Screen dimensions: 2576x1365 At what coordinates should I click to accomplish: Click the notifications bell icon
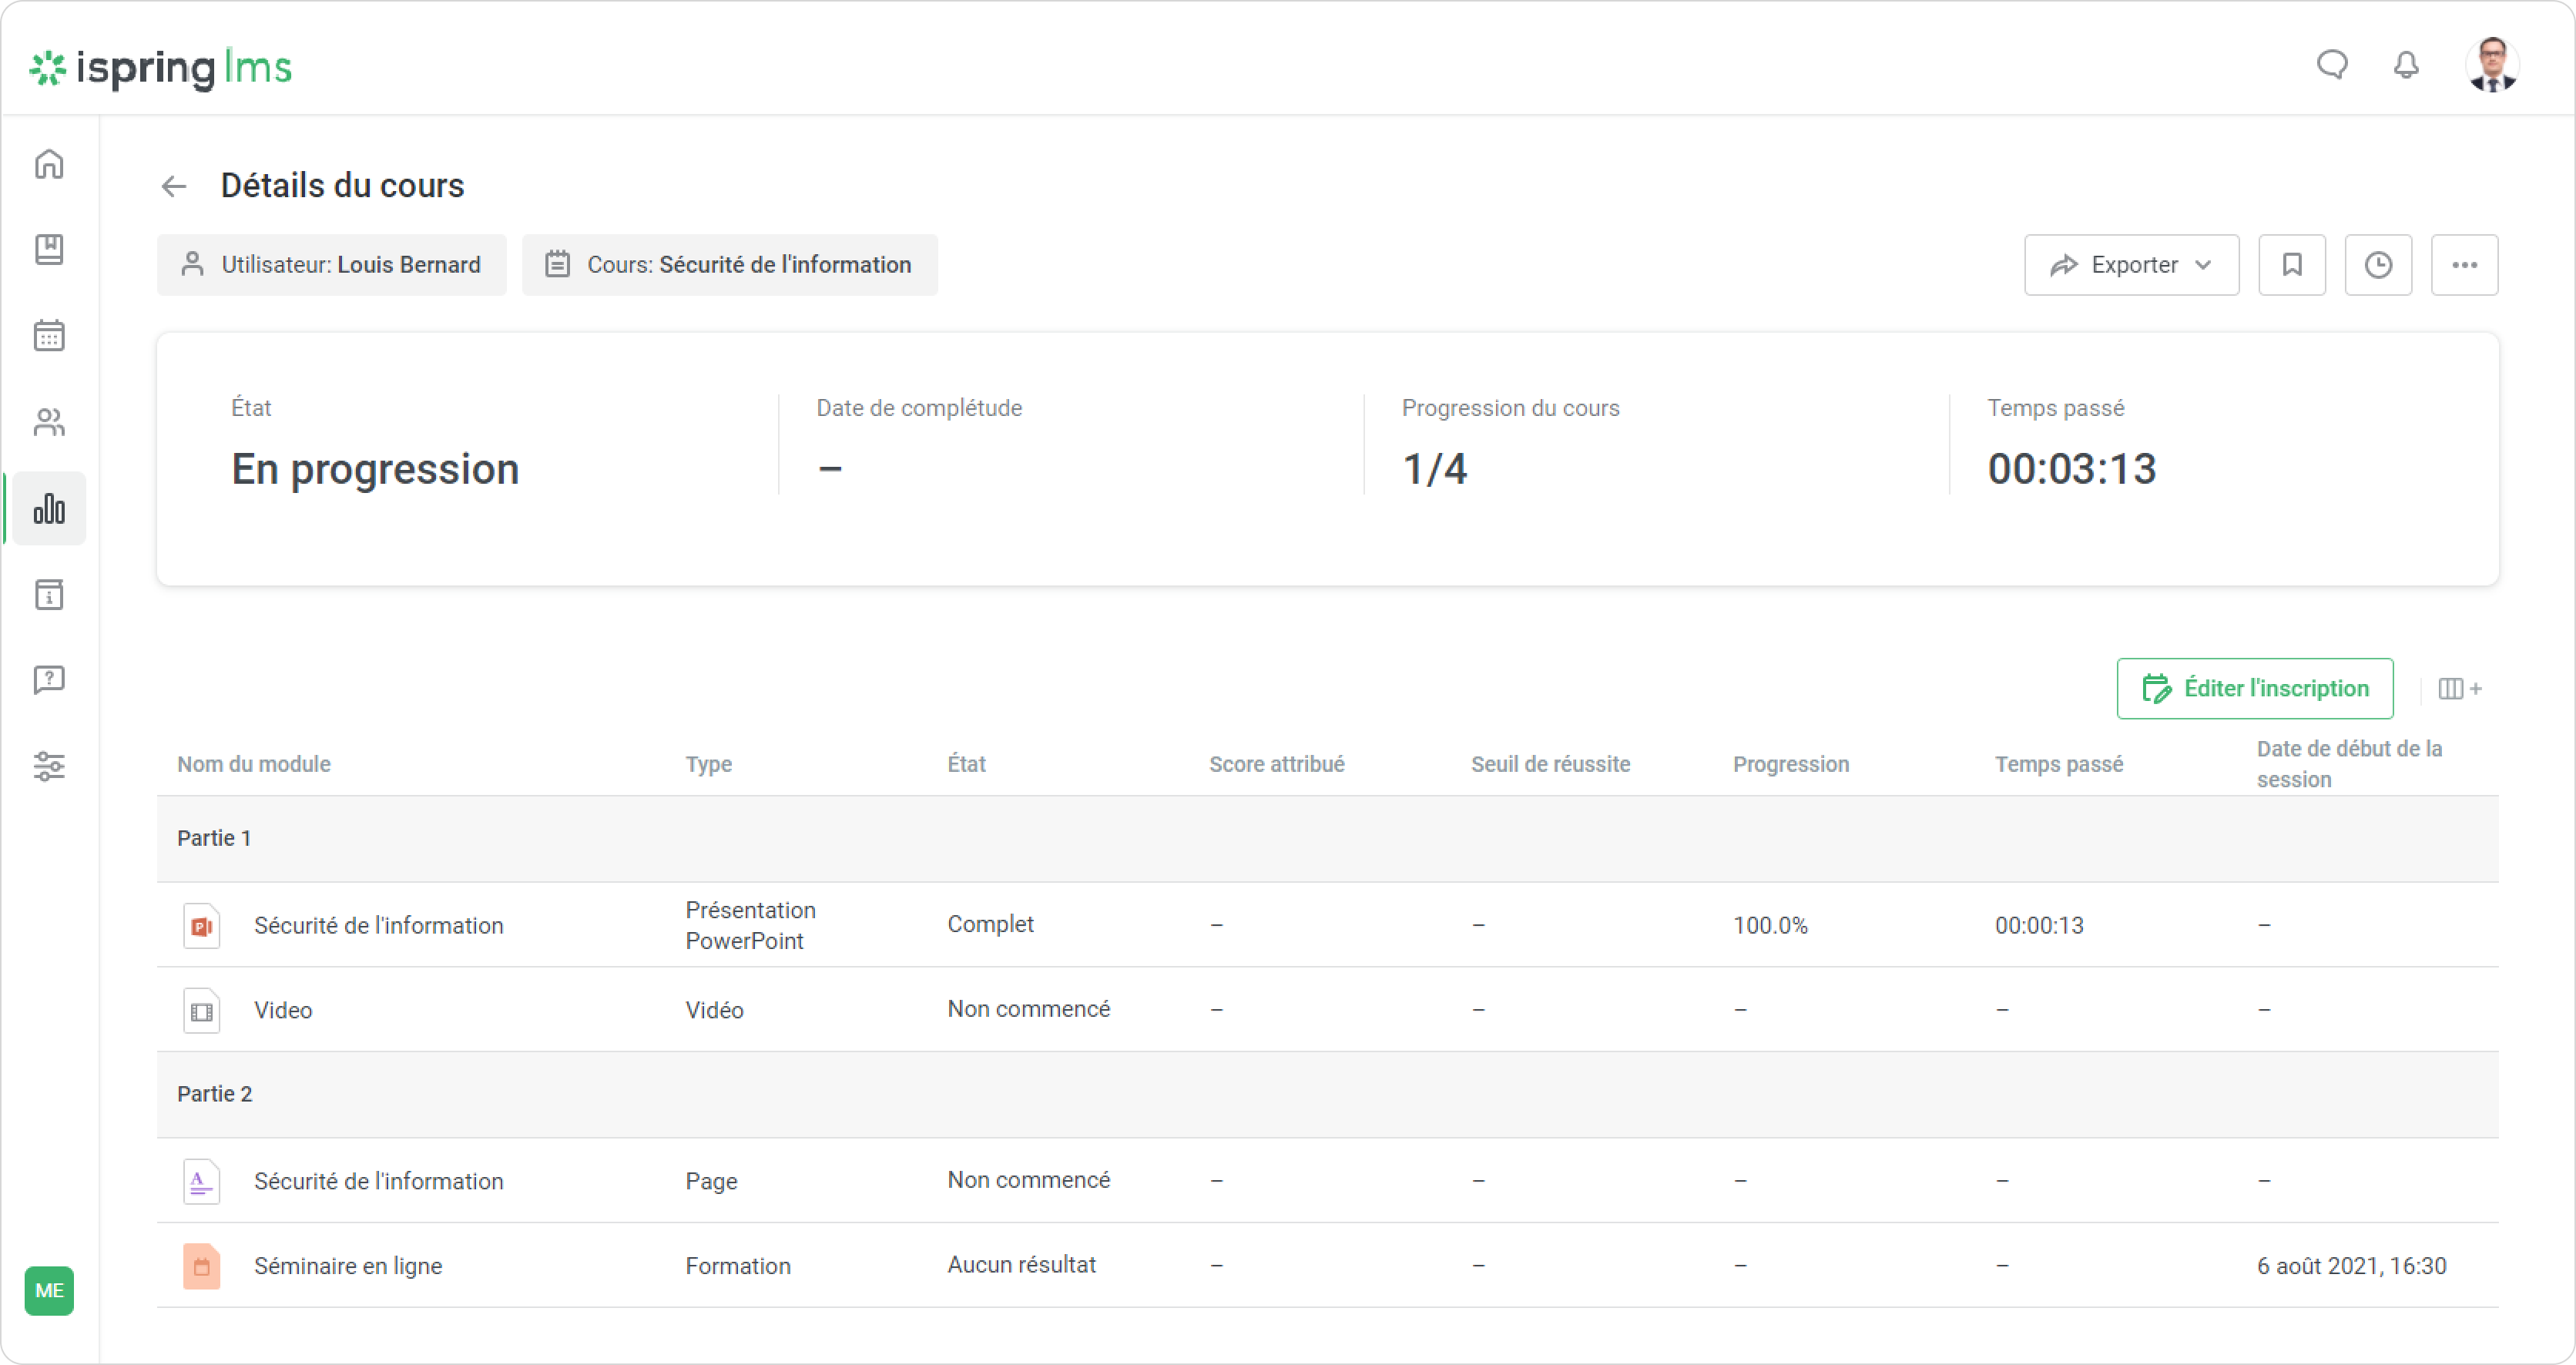(x=2405, y=66)
